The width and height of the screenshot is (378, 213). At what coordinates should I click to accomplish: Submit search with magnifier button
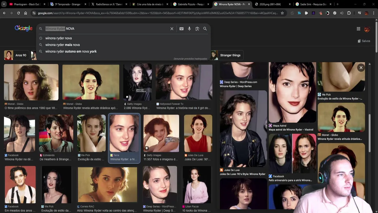[205, 29]
